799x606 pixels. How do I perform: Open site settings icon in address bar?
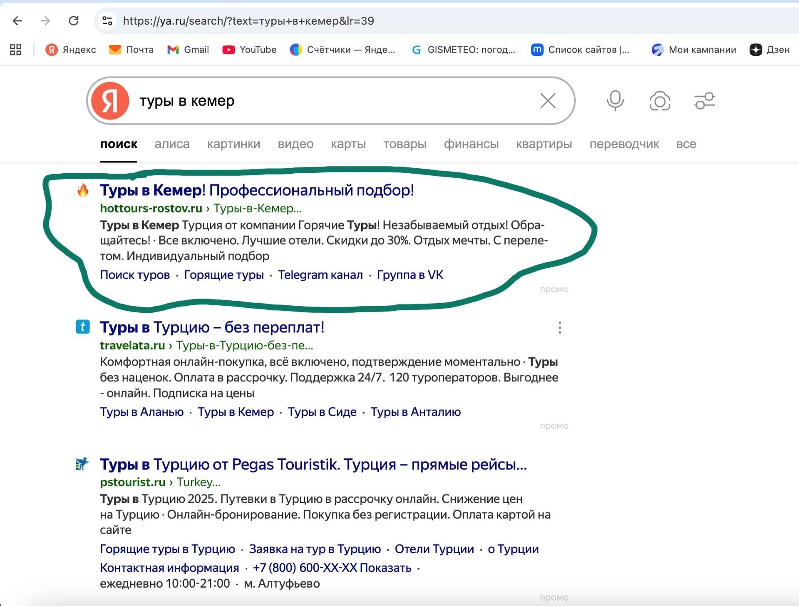click(107, 21)
